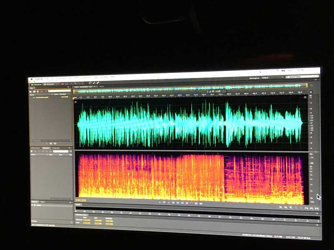Open file icon in Files panel
Viewport: 334px width, 250px height.
tap(30, 92)
